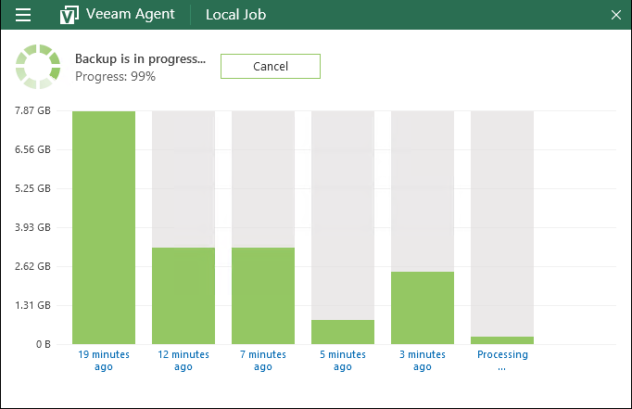Viewport: 632px width, 409px height.
Task: Open the '3 minutes ago' session link
Action: 423,360
